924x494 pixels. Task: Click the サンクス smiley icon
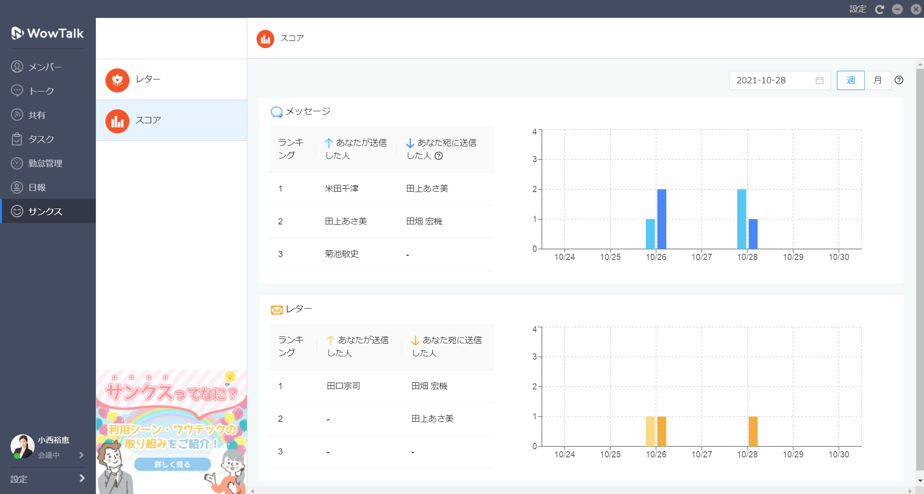click(x=17, y=211)
